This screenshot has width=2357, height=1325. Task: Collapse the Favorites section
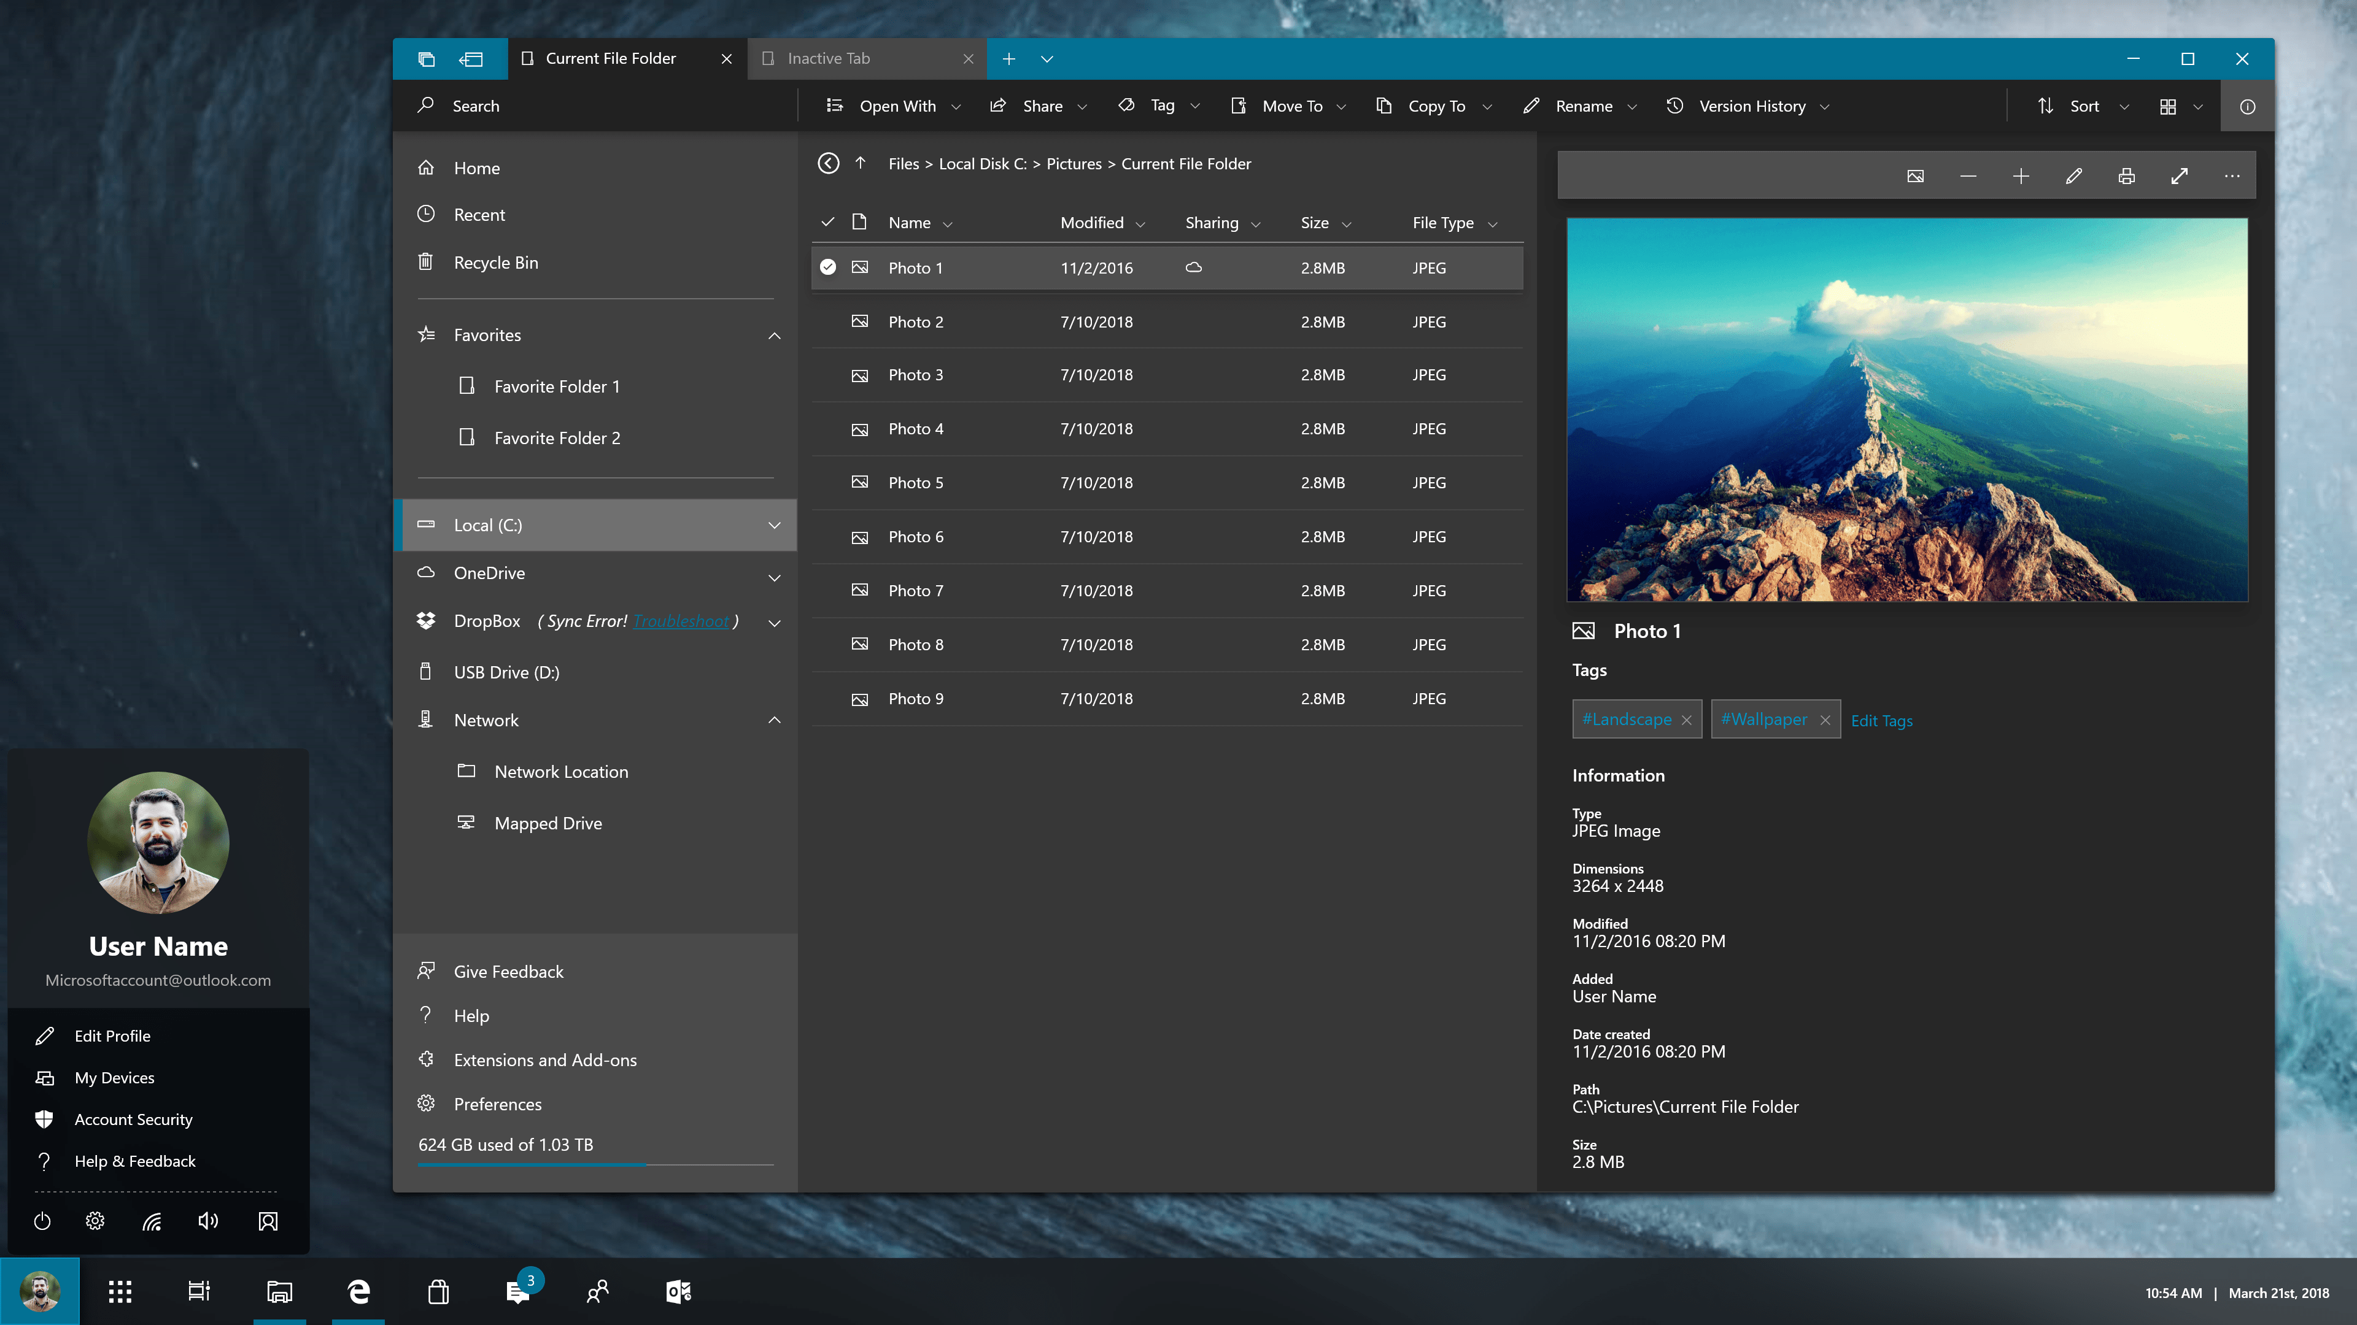click(x=774, y=336)
